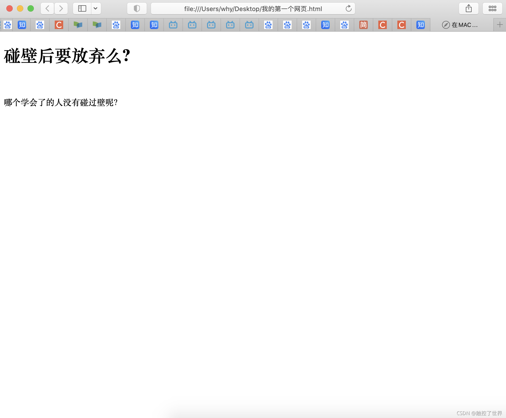The image size is (506, 418).
Task: Open the CSDN tab immediately right of 简 tab
Action: coord(383,25)
